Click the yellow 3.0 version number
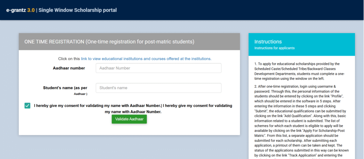 pyautogui.click(x=31, y=10)
